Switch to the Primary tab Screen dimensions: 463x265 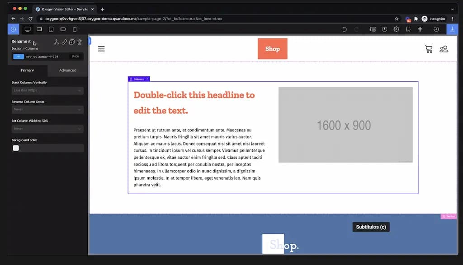pyautogui.click(x=28, y=70)
